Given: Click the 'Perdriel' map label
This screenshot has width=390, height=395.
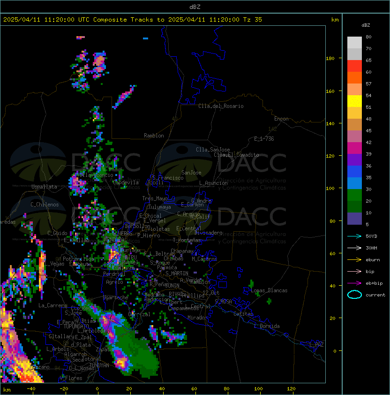Looking at the screenshot, I should 114,273.
